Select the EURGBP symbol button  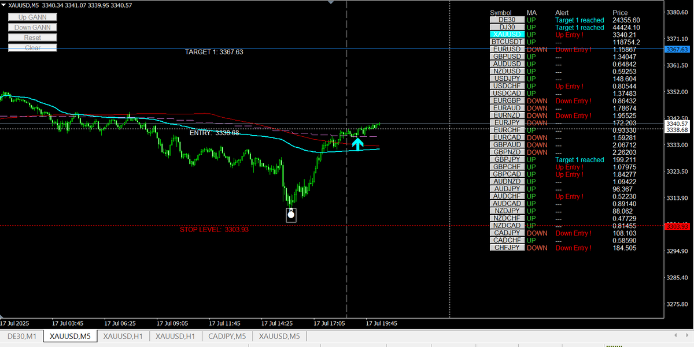click(x=507, y=100)
